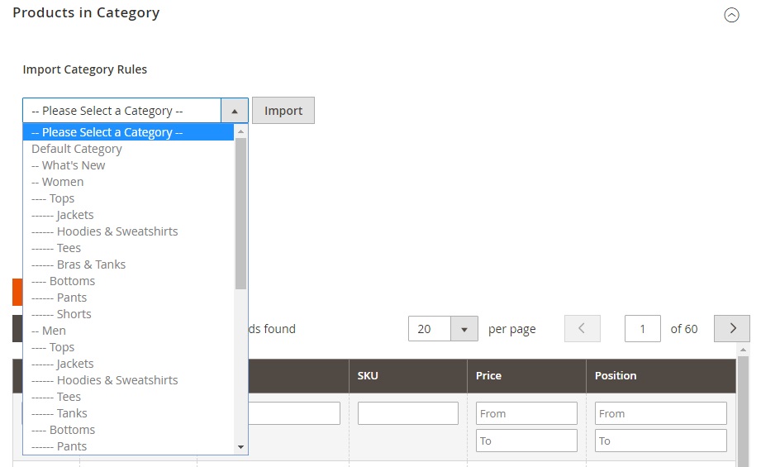Viewport: 761px width, 467px height.
Task: Focus the SKU filter input
Action: [x=408, y=413]
